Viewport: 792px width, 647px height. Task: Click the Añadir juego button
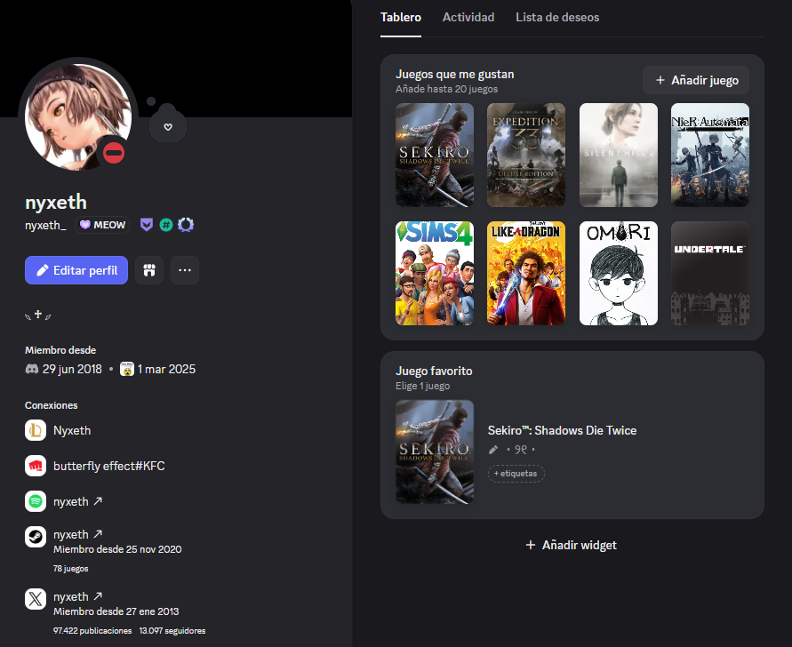[696, 80]
